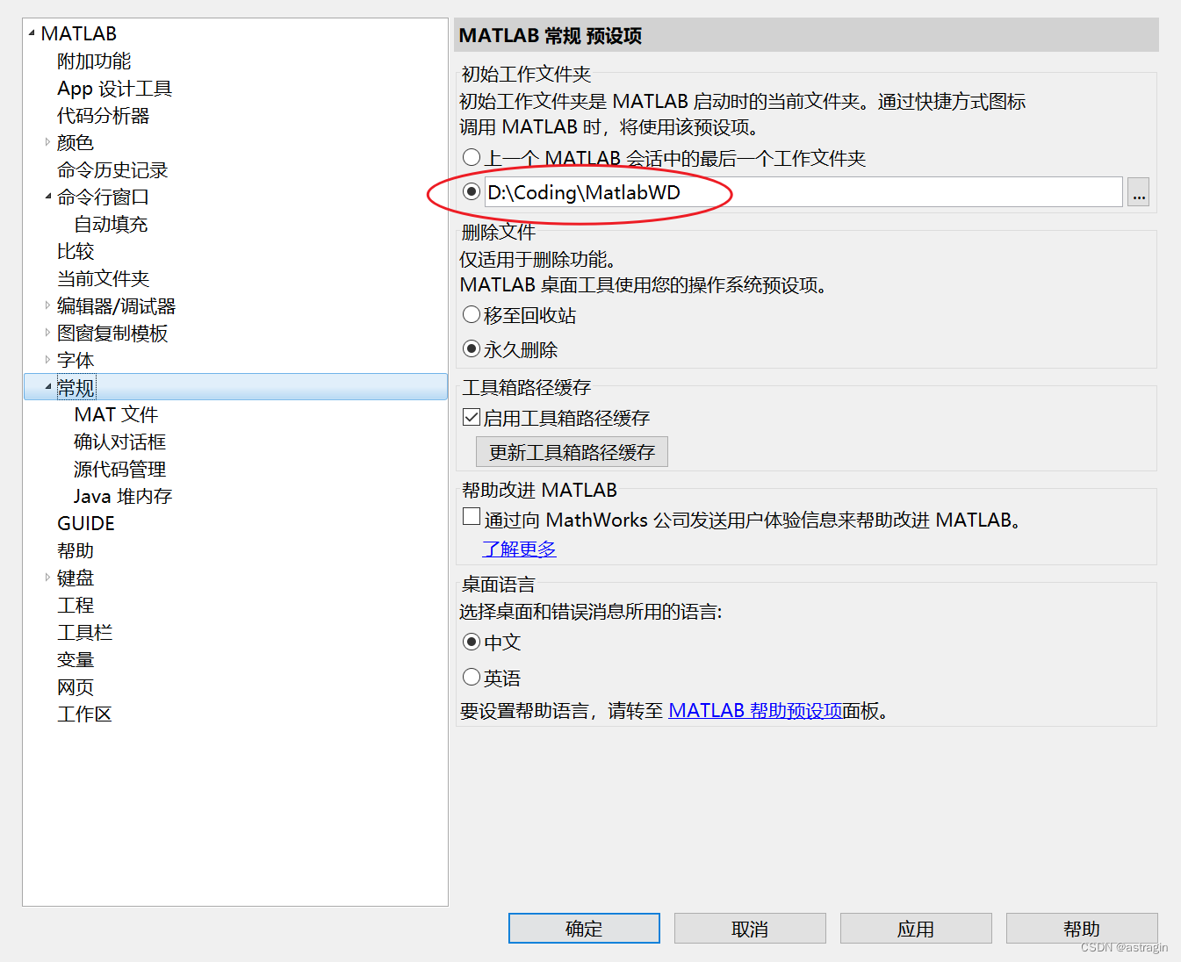Screen dimensions: 1181x962
Task: Open the MATLAB 帮助预设项 link
Action: pos(755,710)
